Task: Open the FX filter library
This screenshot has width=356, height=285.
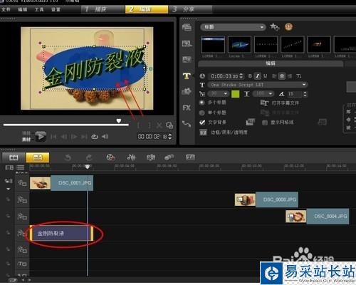Action: pos(187,108)
